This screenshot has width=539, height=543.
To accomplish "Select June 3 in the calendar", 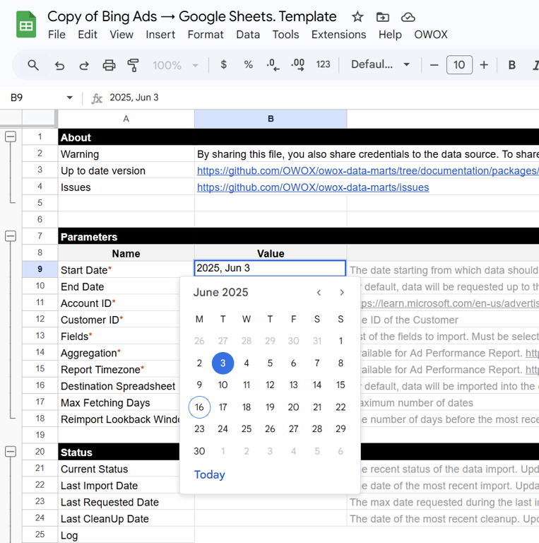I will 223,363.
